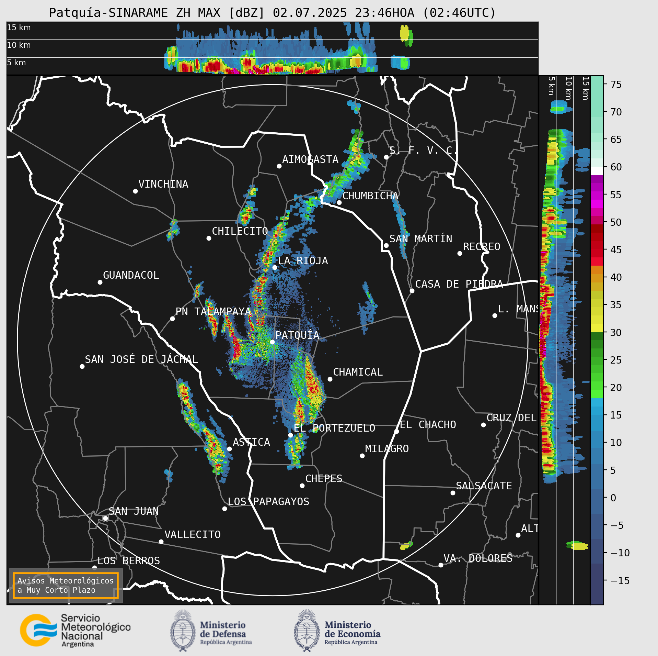
Task: Click the magenta 55 dBZ color band
Action: click(597, 195)
